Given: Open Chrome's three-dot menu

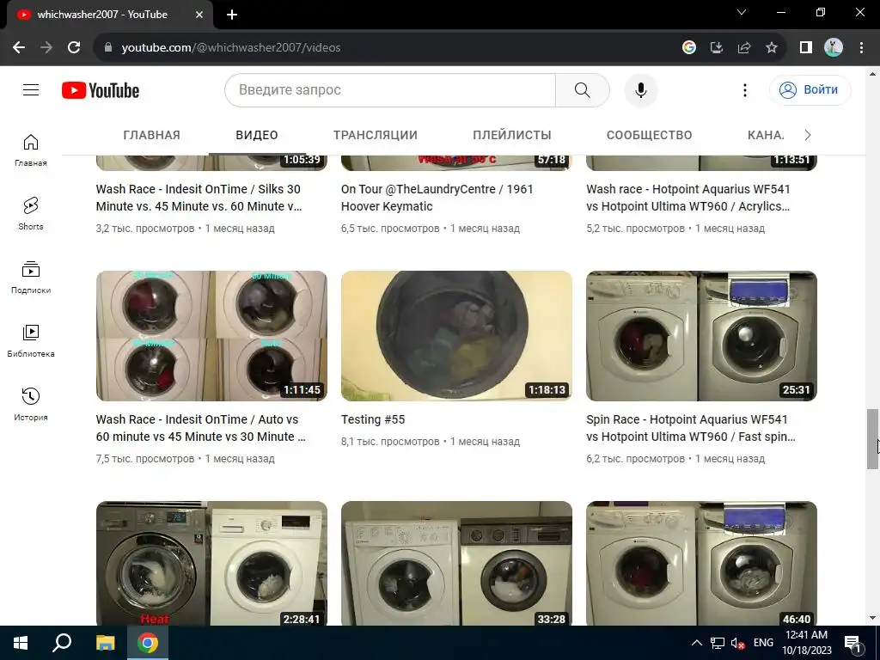Looking at the screenshot, I should pos(861,48).
